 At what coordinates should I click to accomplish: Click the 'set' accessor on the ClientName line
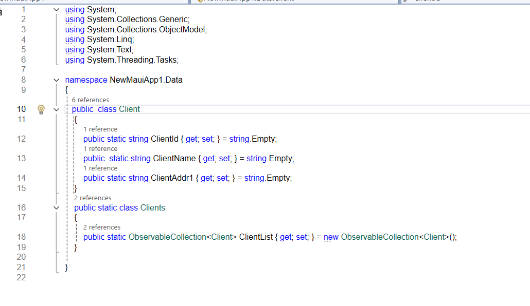pyautogui.click(x=224, y=159)
